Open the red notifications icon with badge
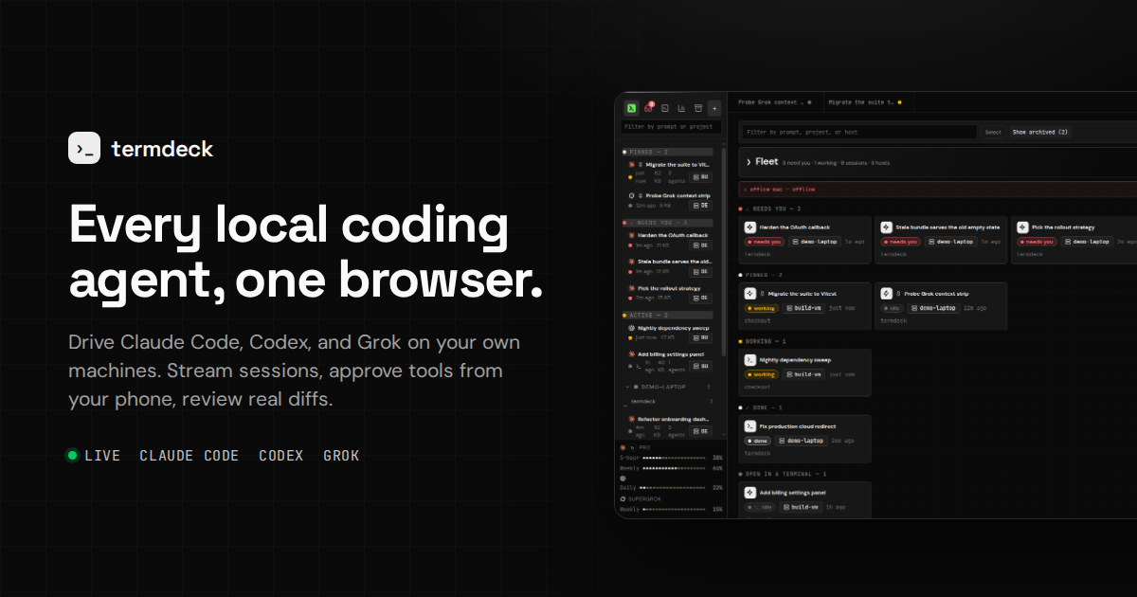The width and height of the screenshot is (1137, 597). click(x=648, y=108)
